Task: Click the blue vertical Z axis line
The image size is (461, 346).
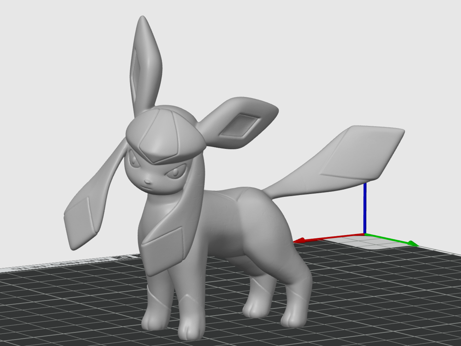Action: (365, 208)
